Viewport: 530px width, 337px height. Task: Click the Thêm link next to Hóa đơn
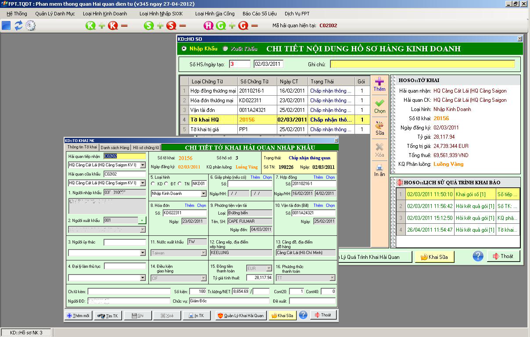coord(189,205)
